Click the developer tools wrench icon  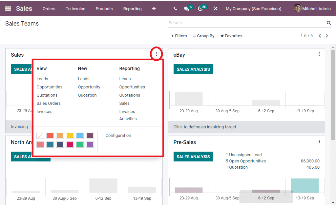click(215, 9)
